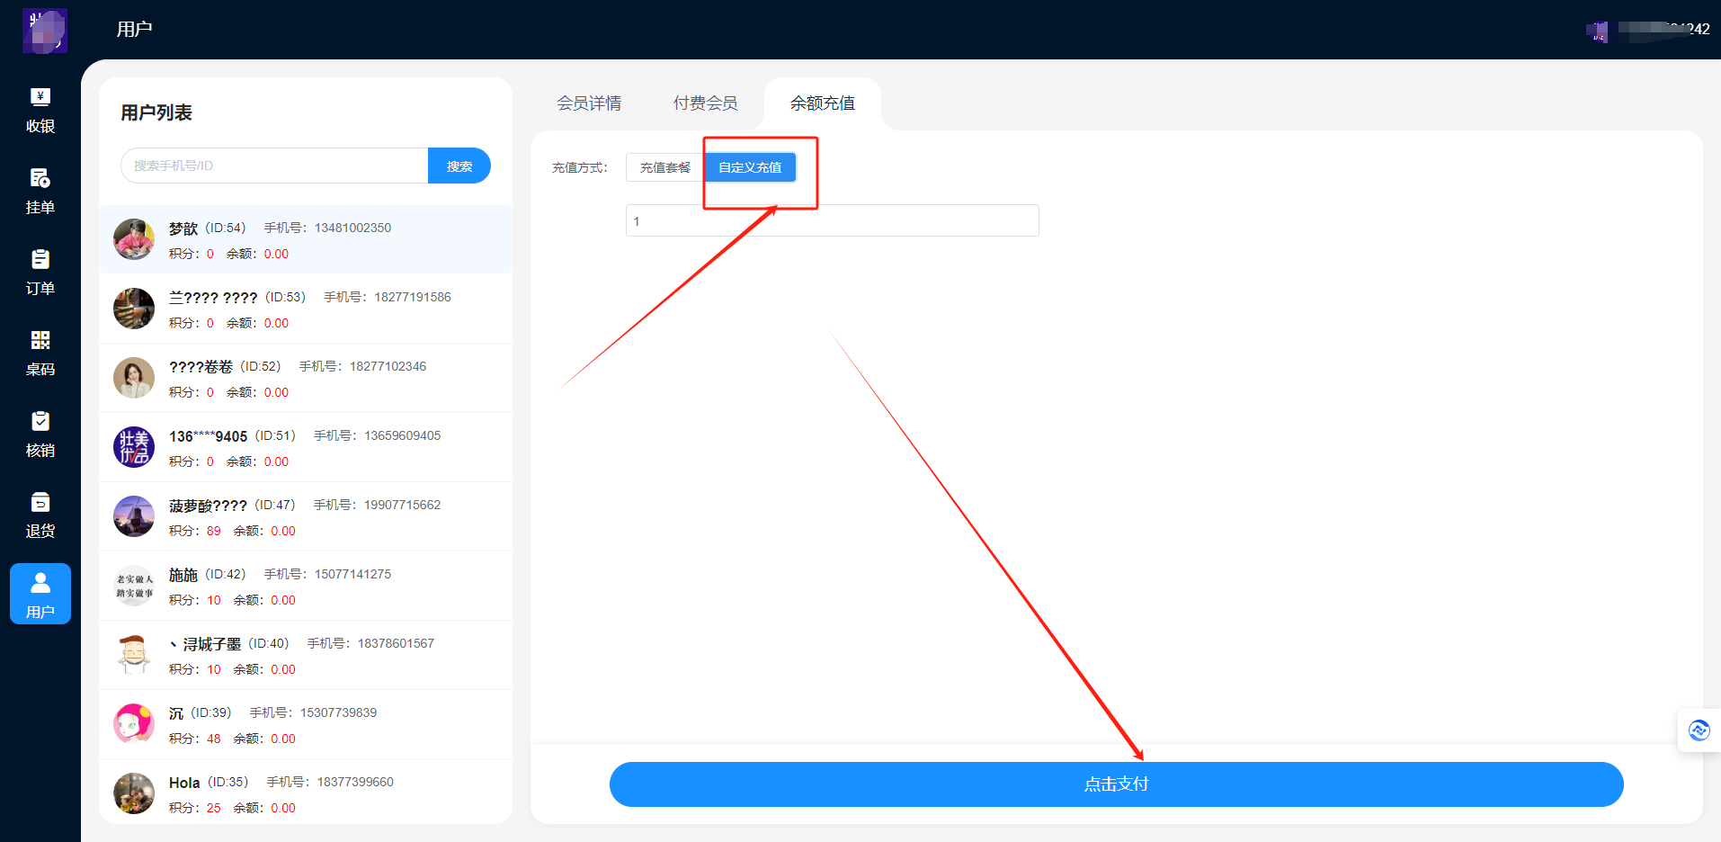The width and height of the screenshot is (1721, 842).
Task: Open the 挂单 pending orders icon
Action: pos(40,191)
